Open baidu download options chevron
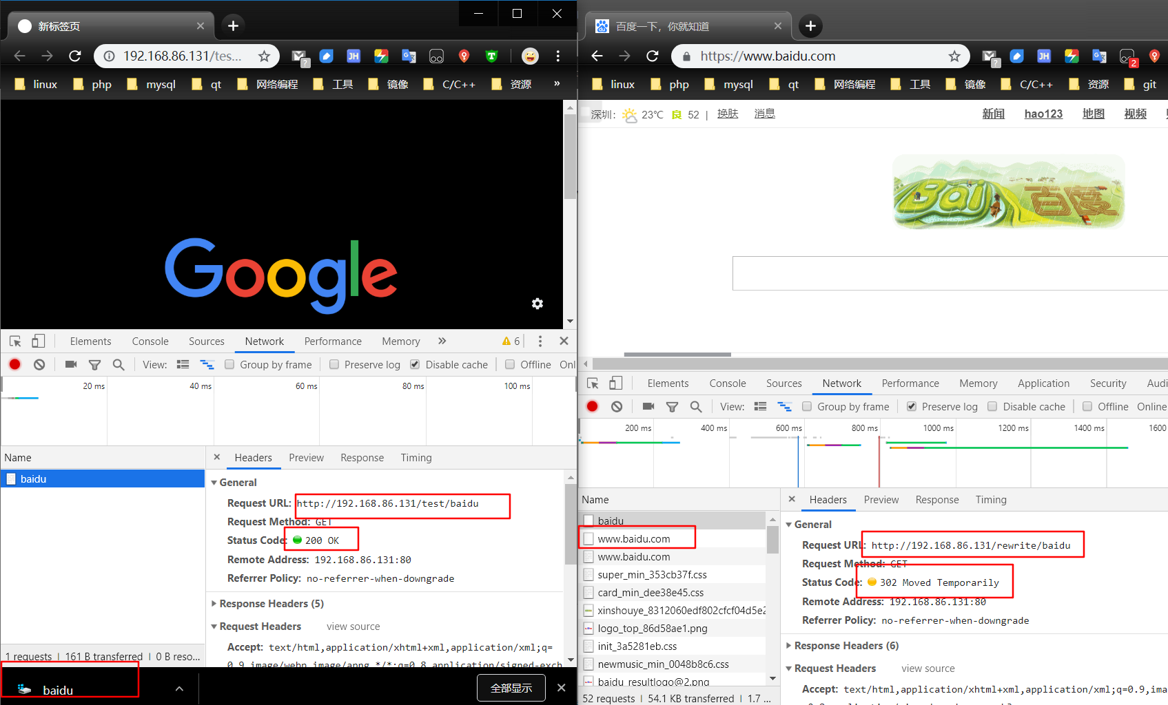 click(x=179, y=688)
